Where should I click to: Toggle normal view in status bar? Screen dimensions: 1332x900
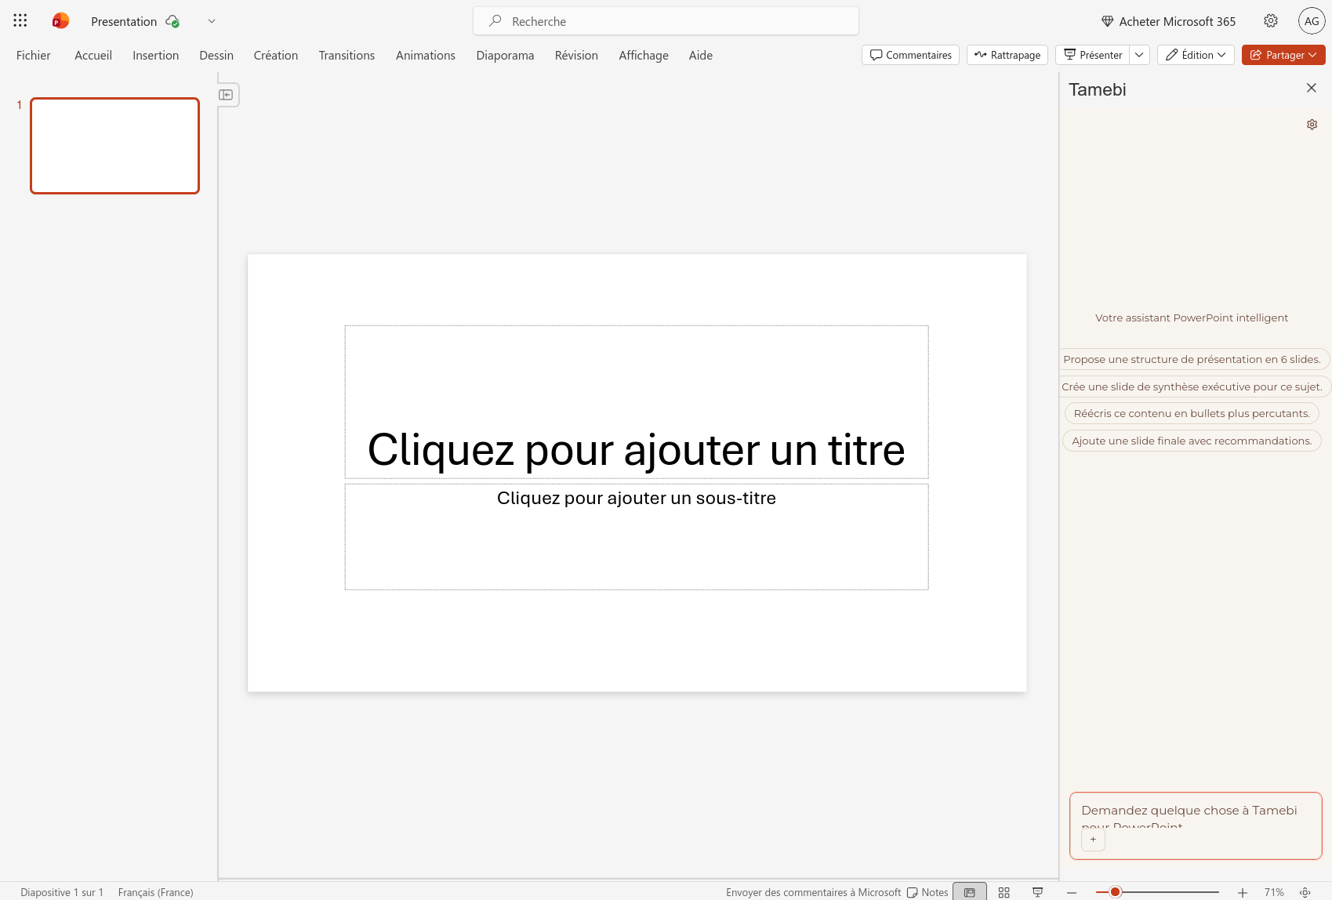pyautogui.click(x=970, y=892)
